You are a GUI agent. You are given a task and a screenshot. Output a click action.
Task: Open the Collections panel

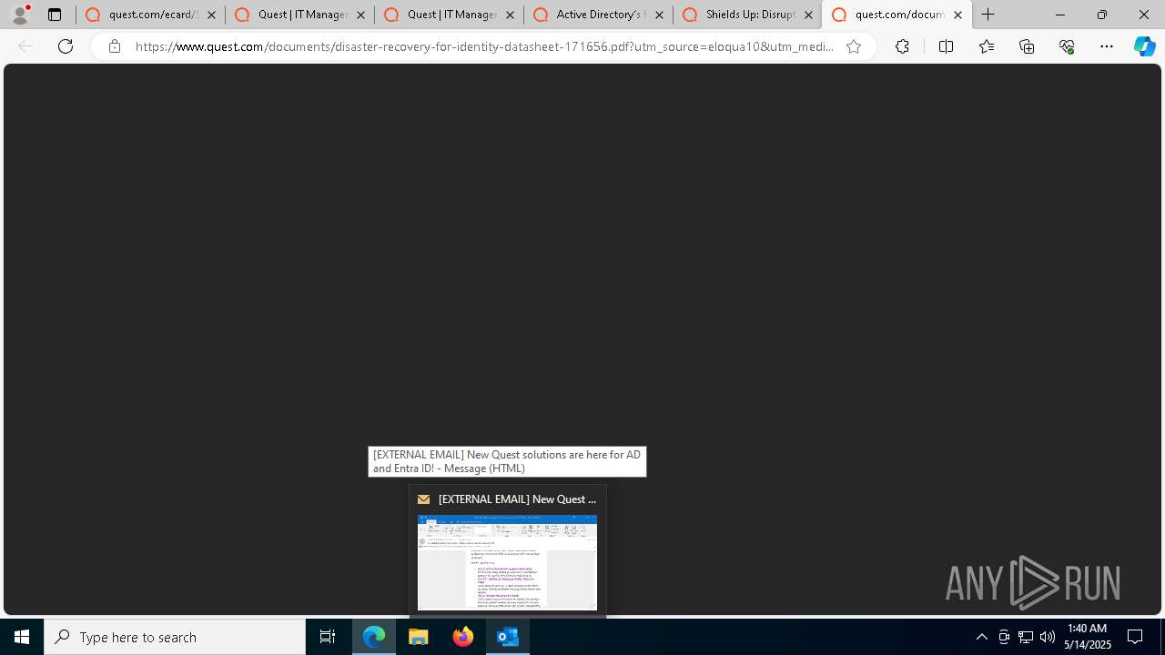click(1027, 46)
